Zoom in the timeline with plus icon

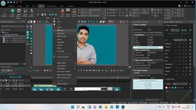(2, 71)
